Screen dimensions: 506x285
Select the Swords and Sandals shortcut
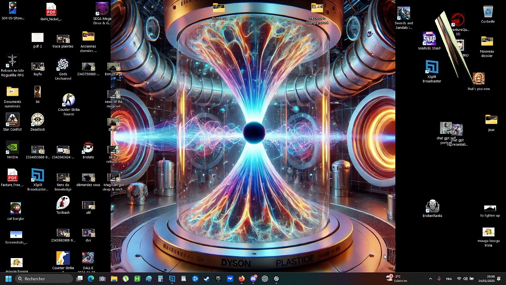(404, 18)
